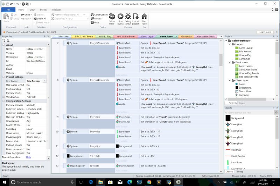Viewport: 280px width, 186px height.
Task: Click the Run layout icon
Action: [x=120, y=16]
